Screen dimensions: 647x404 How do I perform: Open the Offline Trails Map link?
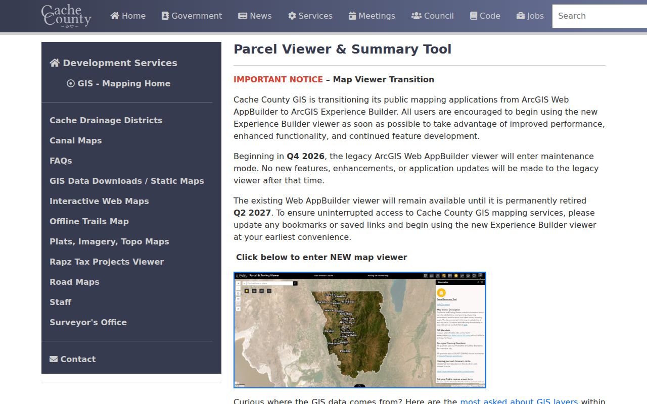click(x=89, y=221)
